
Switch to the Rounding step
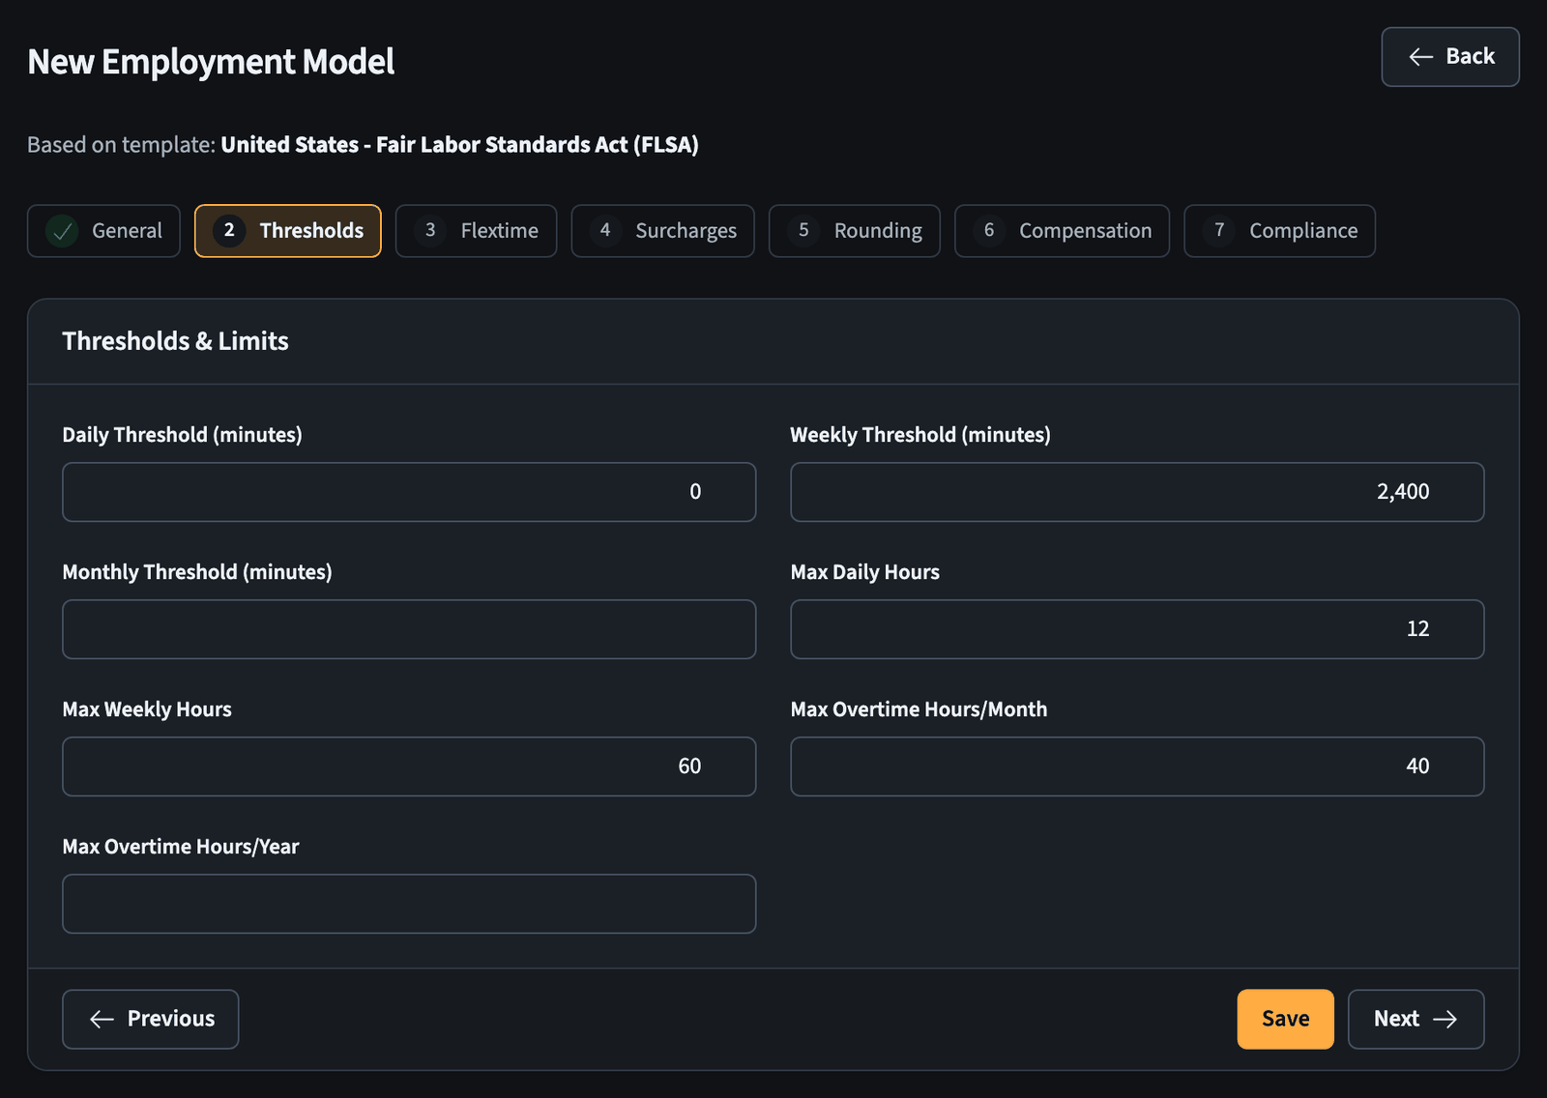[x=855, y=231]
